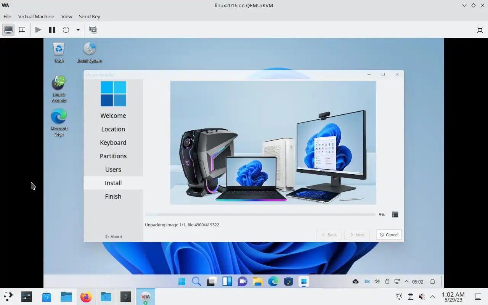This screenshot has height=305, width=488.
Task: Run the virtual machine with the play button
Action: coord(38,30)
